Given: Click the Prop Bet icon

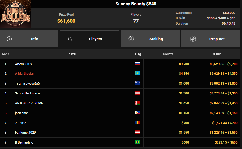Looking at the screenshot, I should click(193, 39).
